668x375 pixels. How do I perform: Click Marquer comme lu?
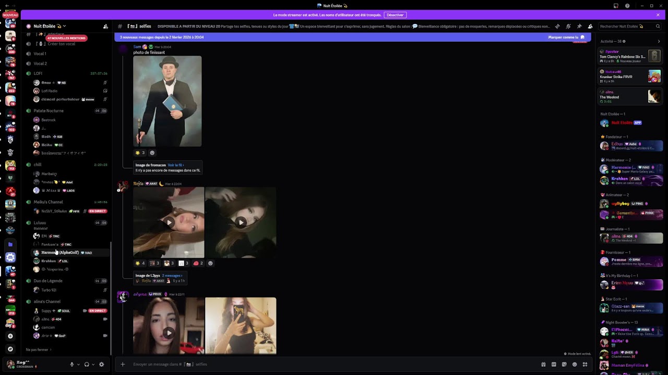pos(566,37)
